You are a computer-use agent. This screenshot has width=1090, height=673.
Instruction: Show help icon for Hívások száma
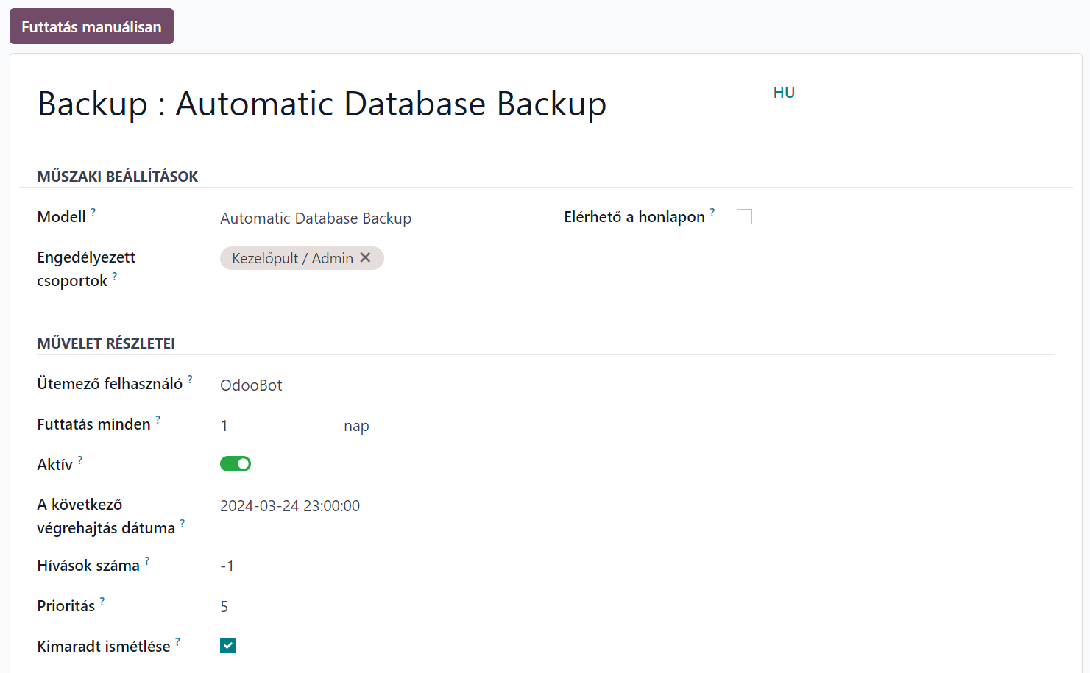pyautogui.click(x=147, y=560)
